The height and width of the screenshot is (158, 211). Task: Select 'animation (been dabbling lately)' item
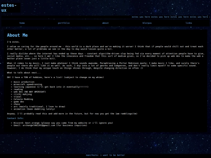(34, 109)
